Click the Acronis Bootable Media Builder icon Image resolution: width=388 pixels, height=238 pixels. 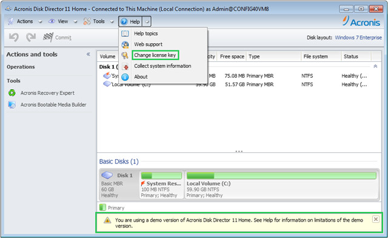click(12, 104)
